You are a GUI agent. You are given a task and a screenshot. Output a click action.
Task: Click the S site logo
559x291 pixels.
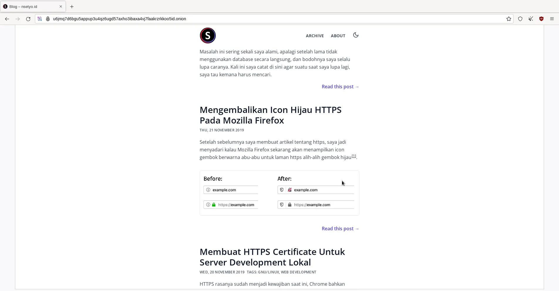208,35
